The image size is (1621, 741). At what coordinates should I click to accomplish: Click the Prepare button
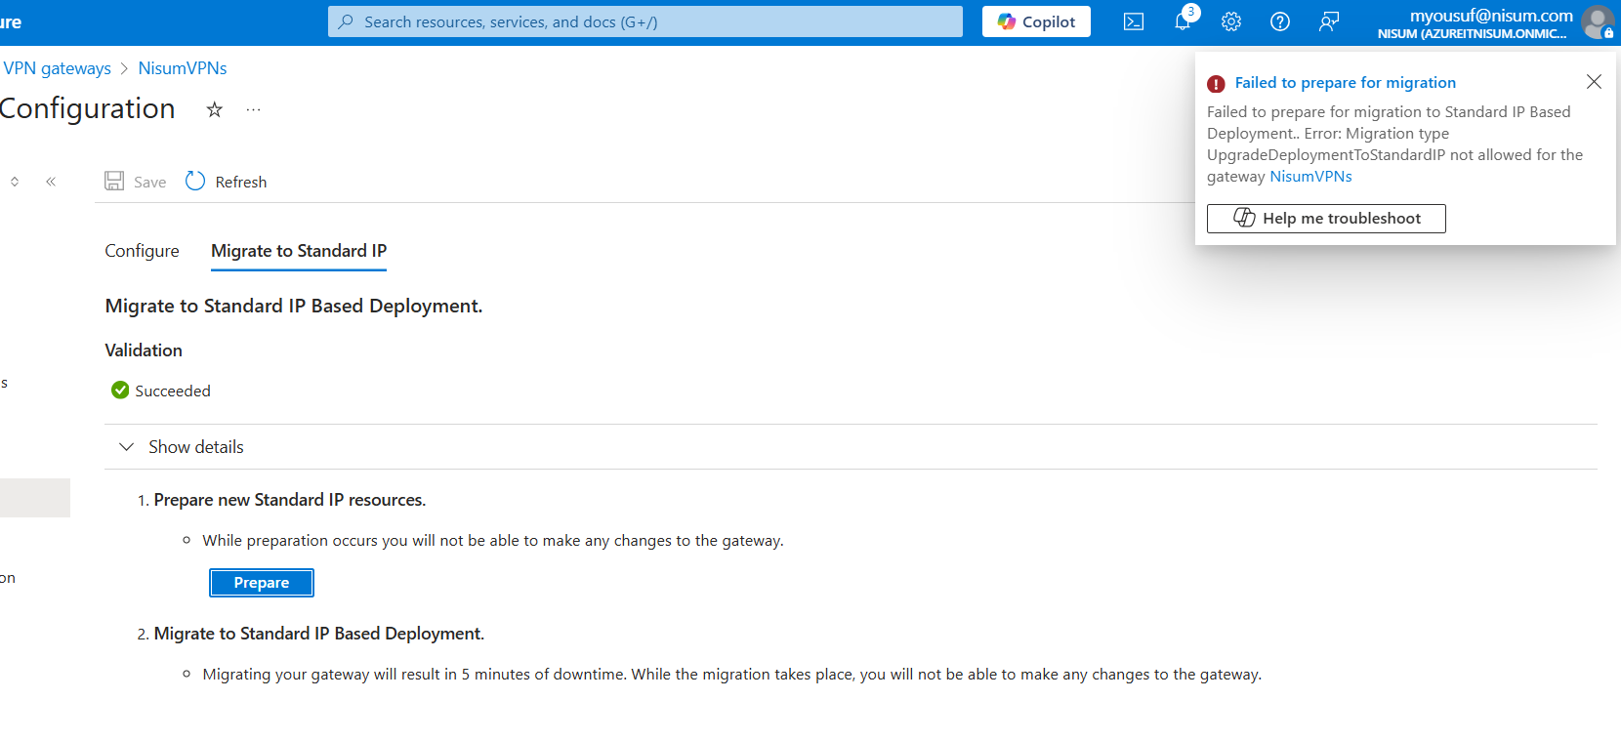click(262, 583)
